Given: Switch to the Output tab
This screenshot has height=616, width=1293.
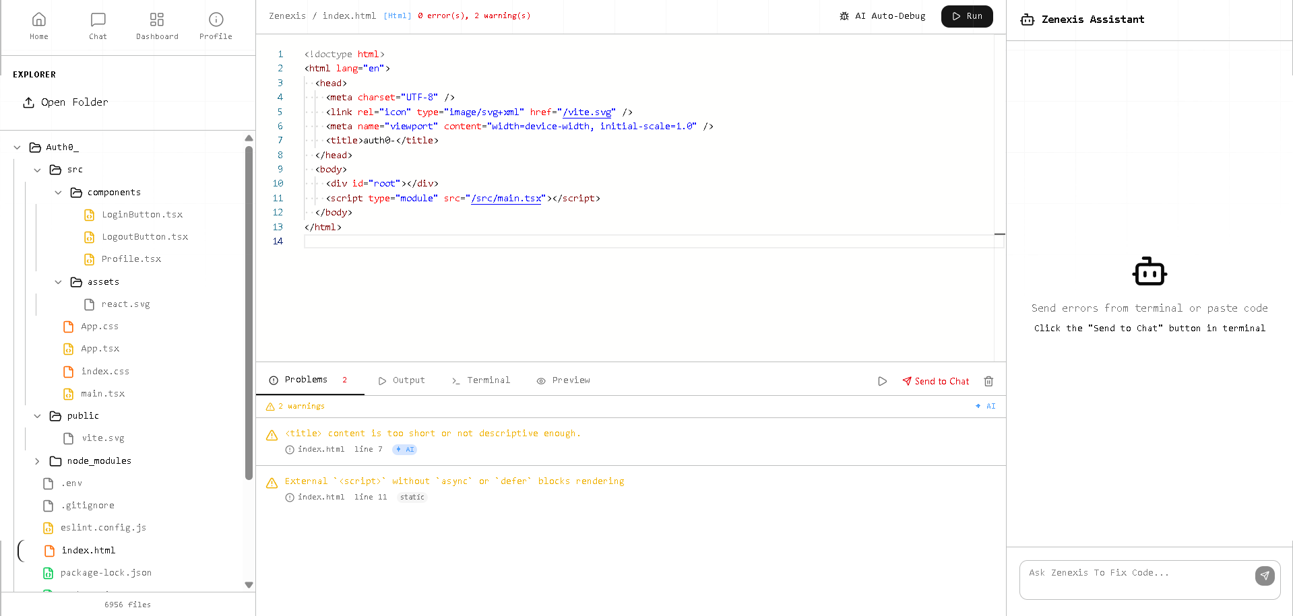Looking at the screenshot, I should point(402,380).
